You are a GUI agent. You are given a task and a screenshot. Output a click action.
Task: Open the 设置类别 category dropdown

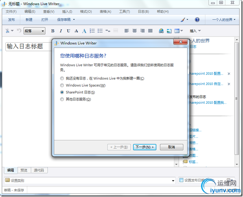coord(173,181)
